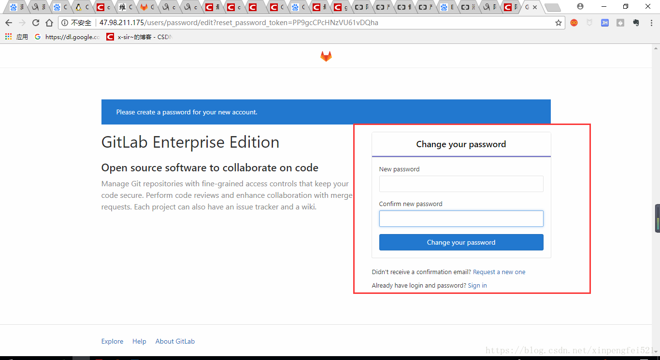
Task: Focus the Confirm new password field
Action: click(x=461, y=219)
